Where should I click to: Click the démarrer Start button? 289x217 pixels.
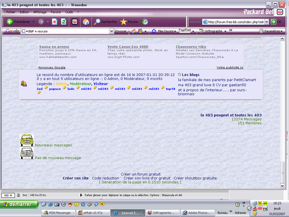tap(19, 204)
